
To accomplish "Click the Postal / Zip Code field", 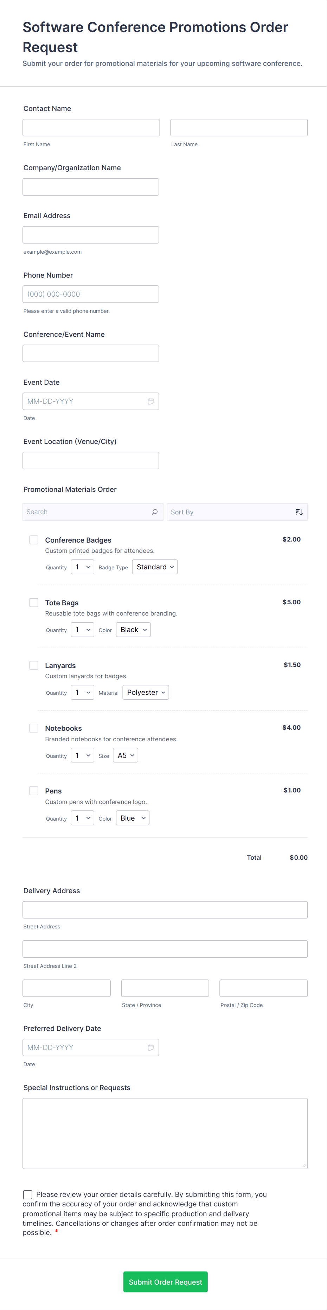I will coord(263,988).
